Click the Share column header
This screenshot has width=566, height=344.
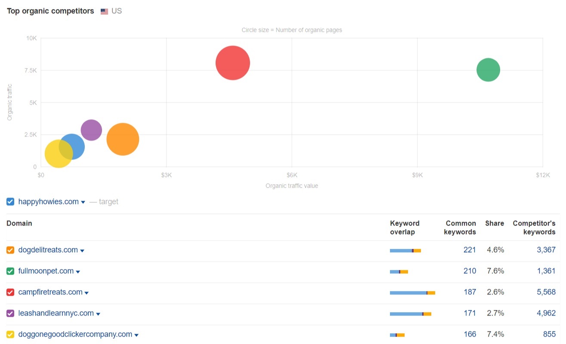click(x=494, y=223)
